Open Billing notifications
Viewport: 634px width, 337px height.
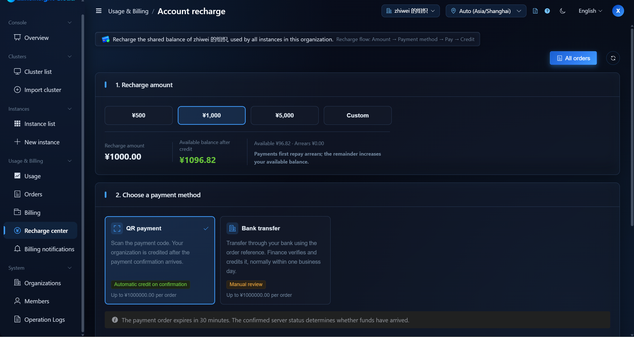(40, 249)
